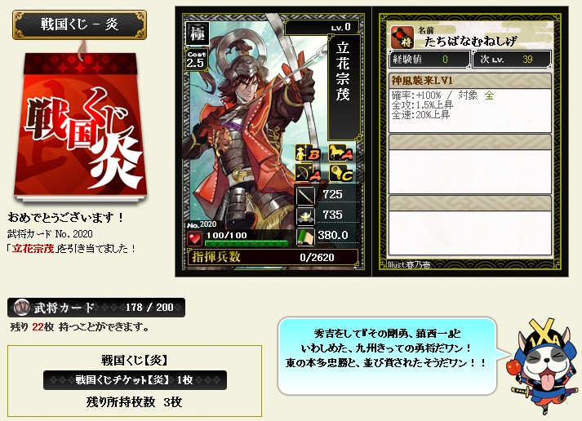Select the 戦国くじ－炎 title banner
Viewport: 582px width, 421px height.
(x=79, y=24)
